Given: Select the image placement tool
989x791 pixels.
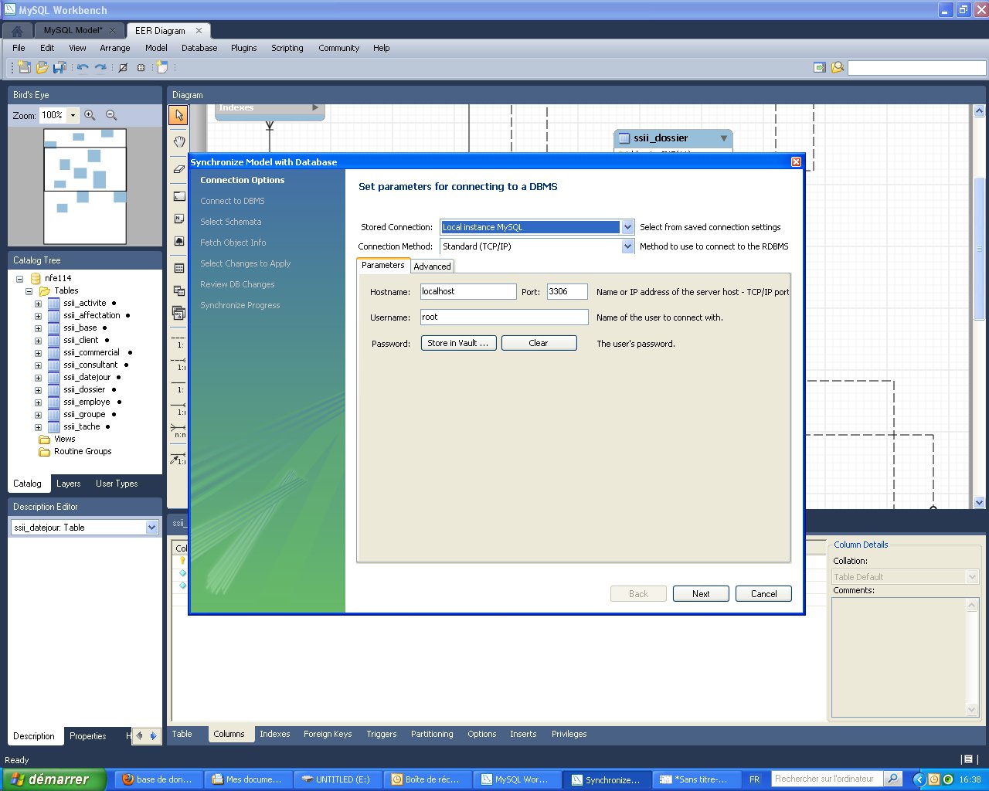Looking at the screenshot, I should click(178, 241).
